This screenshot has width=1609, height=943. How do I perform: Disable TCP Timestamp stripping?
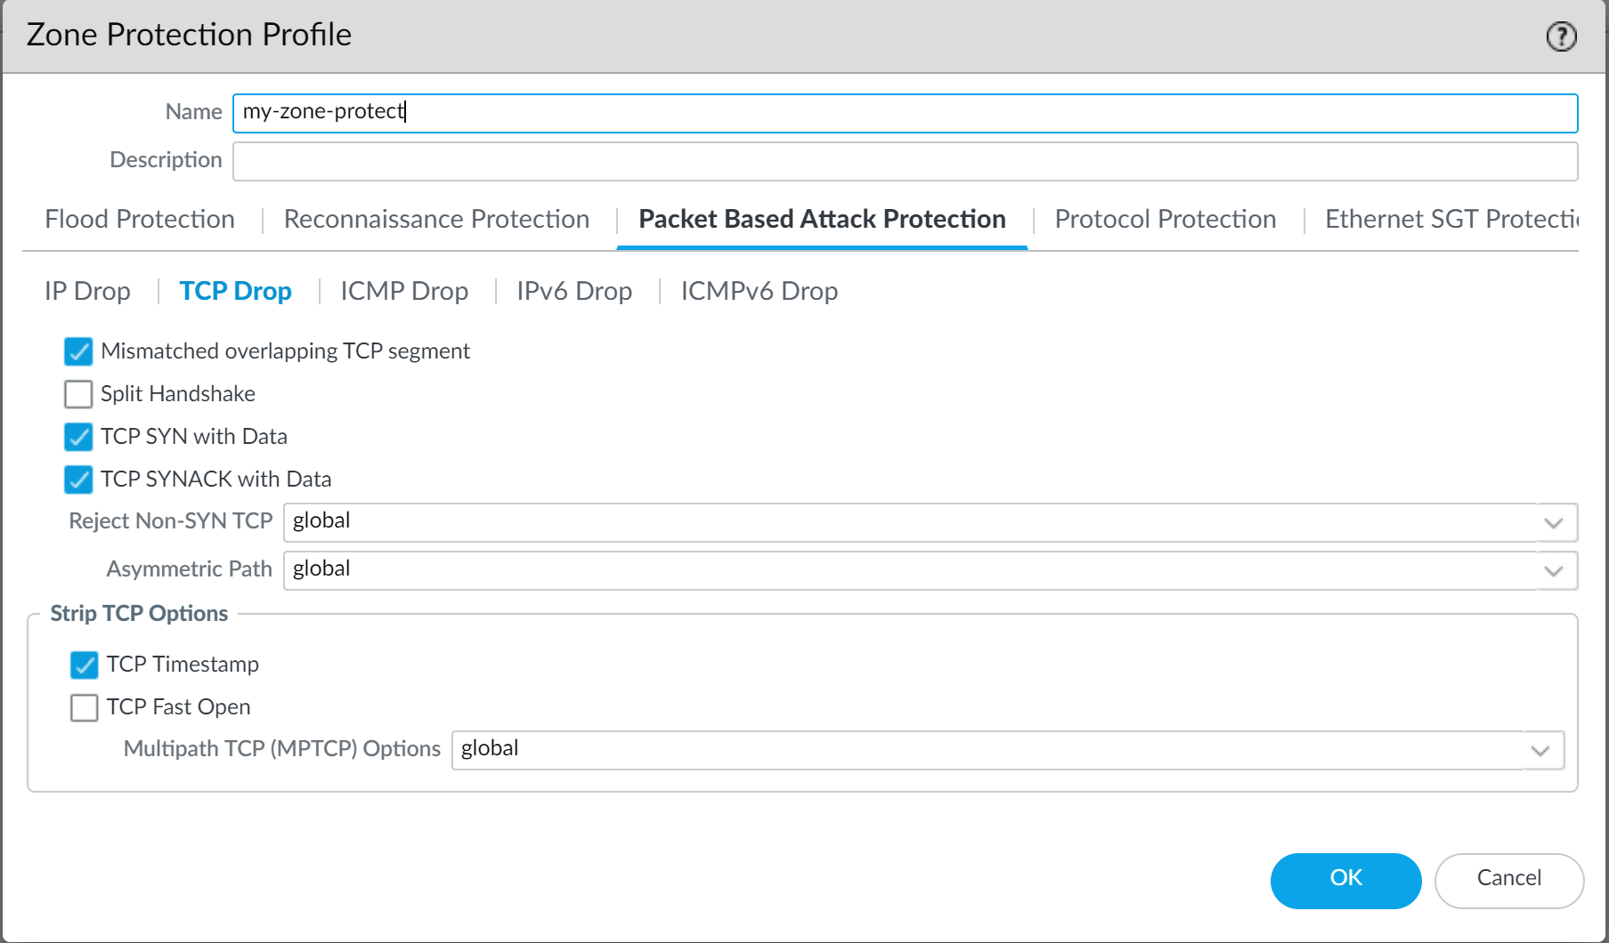[x=85, y=665]
